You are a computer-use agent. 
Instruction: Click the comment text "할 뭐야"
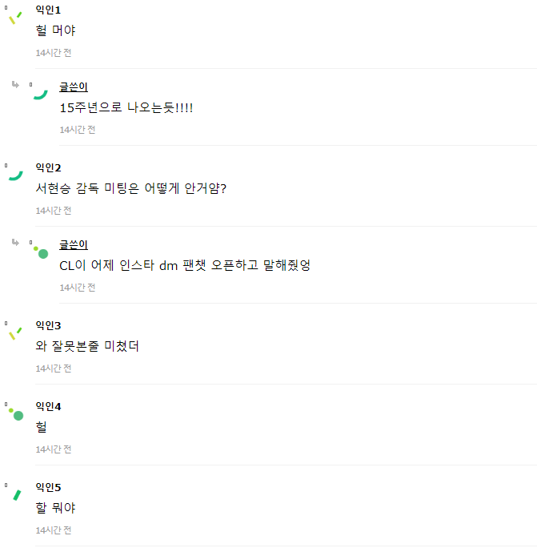click(x=56, y=508)
